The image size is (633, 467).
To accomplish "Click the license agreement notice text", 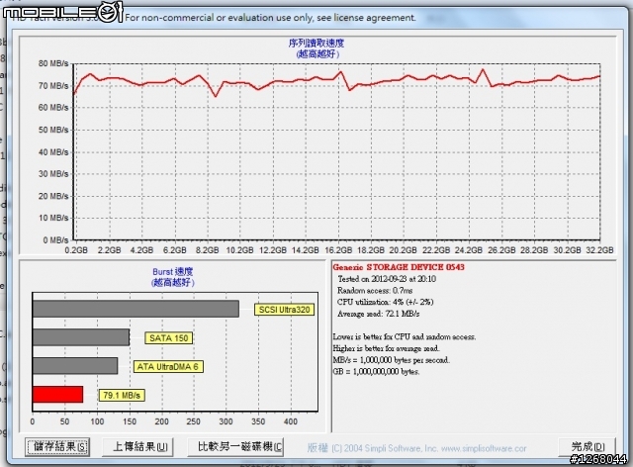I will click(270, 18).
